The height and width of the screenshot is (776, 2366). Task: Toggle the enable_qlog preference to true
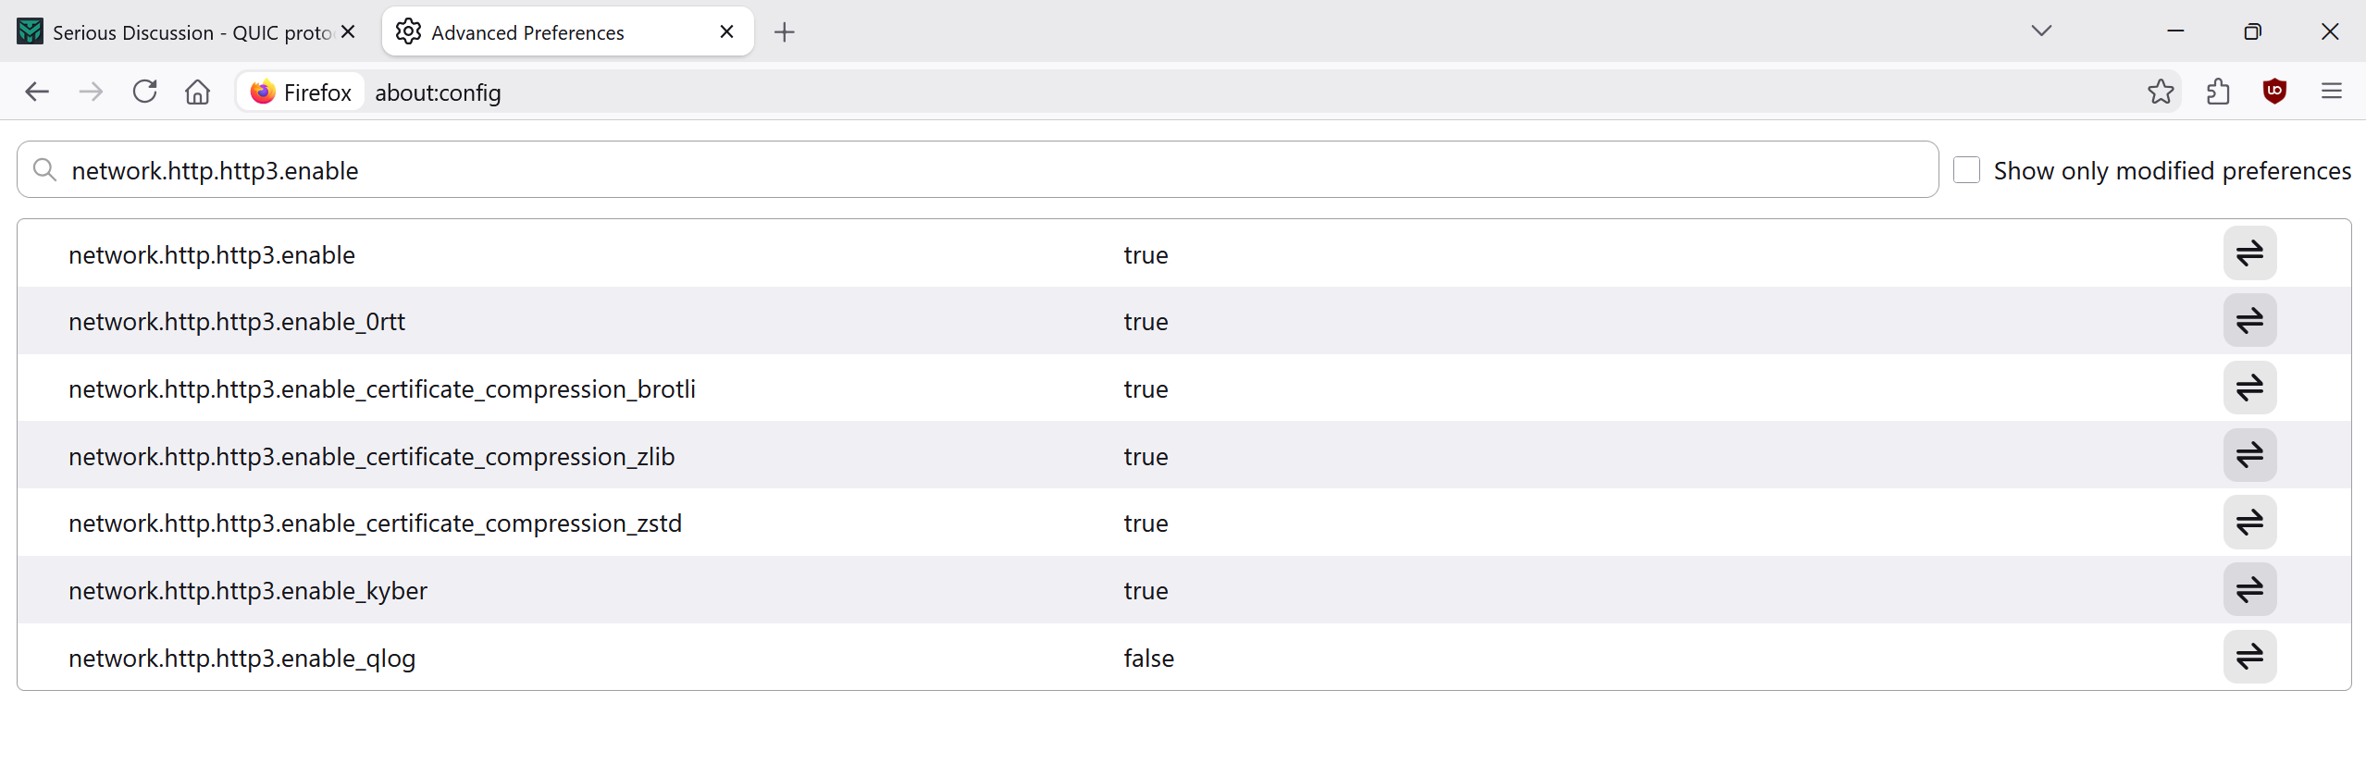tap(2249, 657)
